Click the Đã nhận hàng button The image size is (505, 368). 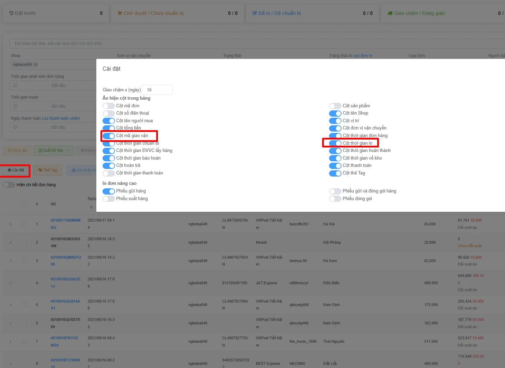pyautogui.click(x=82, y=170)
